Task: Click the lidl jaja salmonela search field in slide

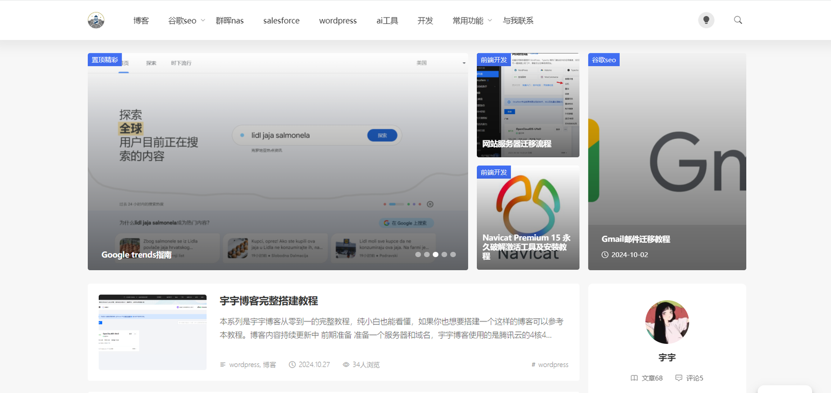Action: pos(317,135)
